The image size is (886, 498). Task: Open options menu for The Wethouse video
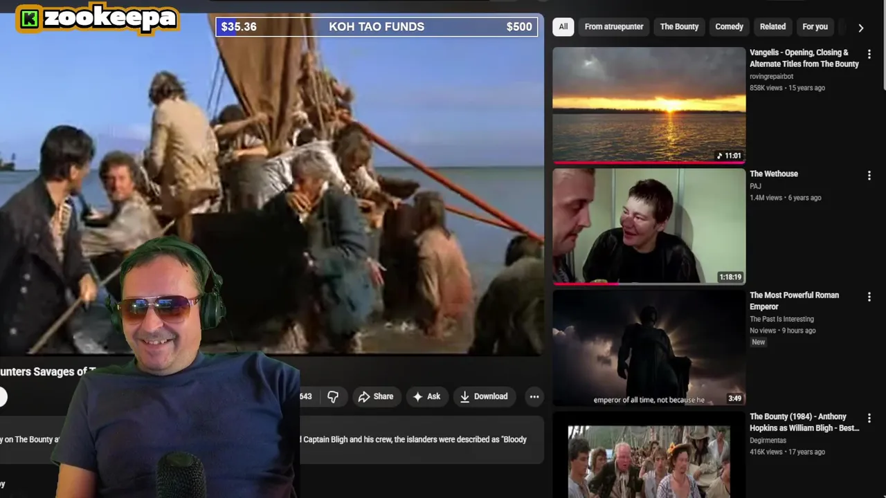point(869,176)
